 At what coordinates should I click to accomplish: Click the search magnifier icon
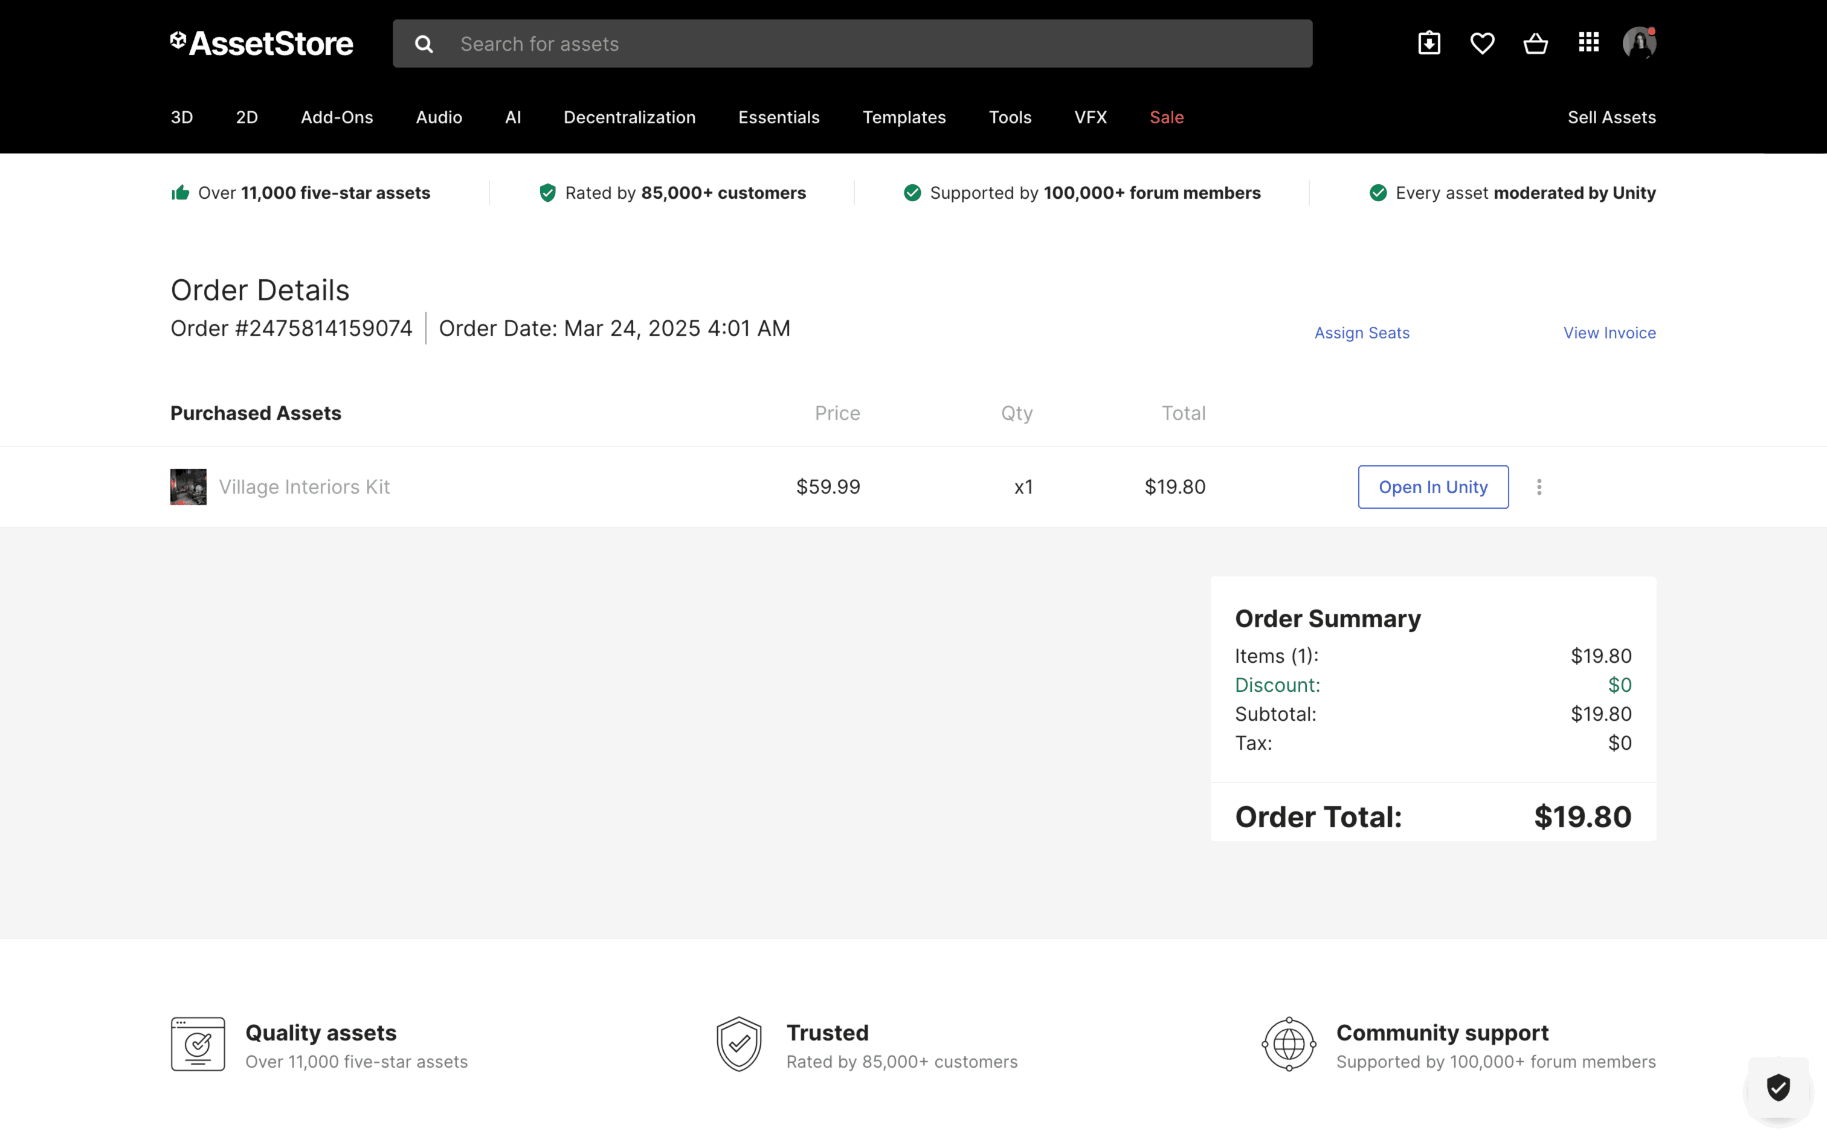[x=424, y=44]
